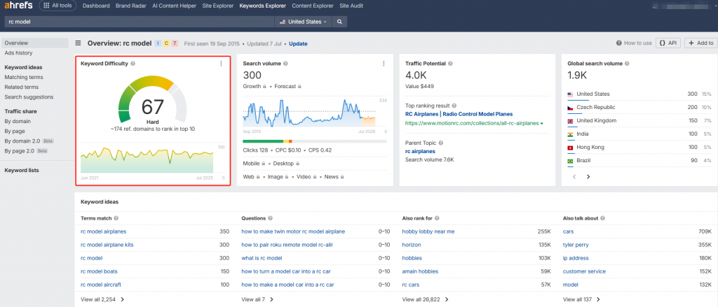The height and width of the screenshot is (307, 718).
Task: Open Site Audit
Action: 351,6
